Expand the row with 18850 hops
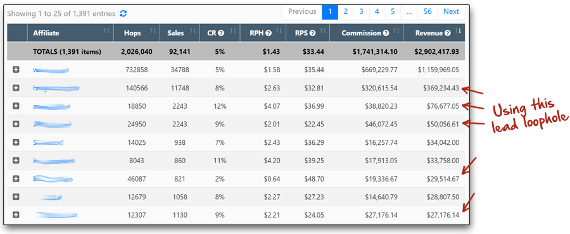Image resolution: width=570 pixels, height=234 pixels. 16,106
